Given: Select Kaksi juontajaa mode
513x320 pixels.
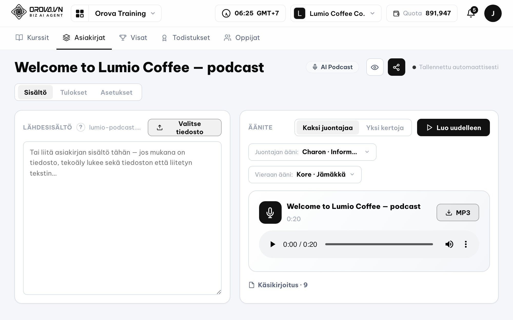Looking at the screenshot, I should tap(328, 128).
